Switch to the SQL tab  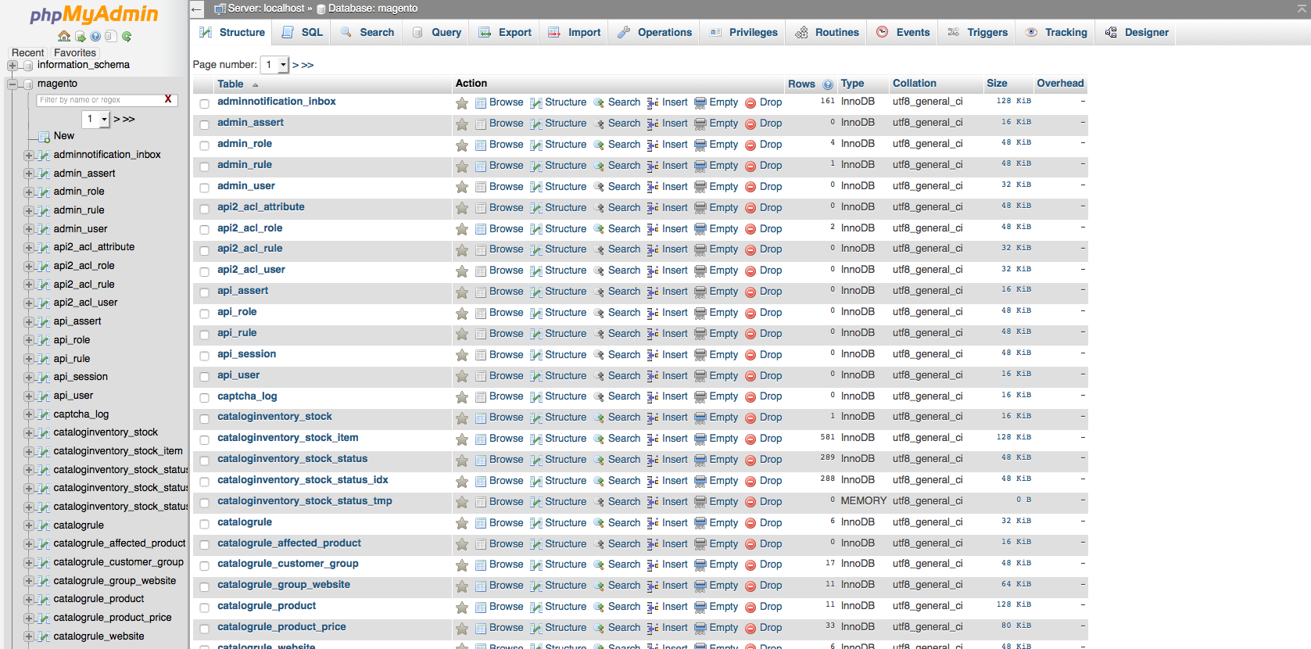303,32
